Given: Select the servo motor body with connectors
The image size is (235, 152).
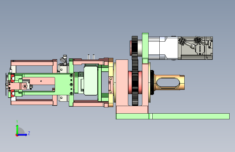Looking at the screenshot, I should click(x=195, y=48).
